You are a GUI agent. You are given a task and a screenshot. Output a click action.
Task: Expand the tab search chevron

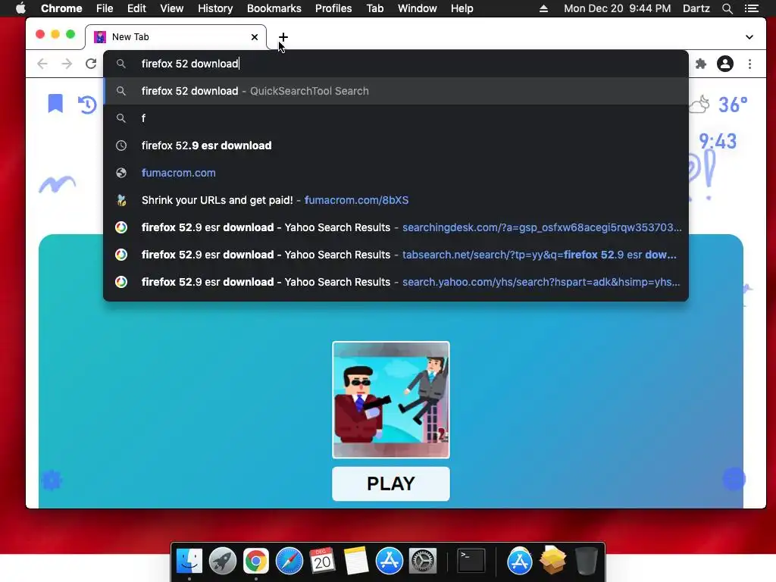(x=749, y=37)
